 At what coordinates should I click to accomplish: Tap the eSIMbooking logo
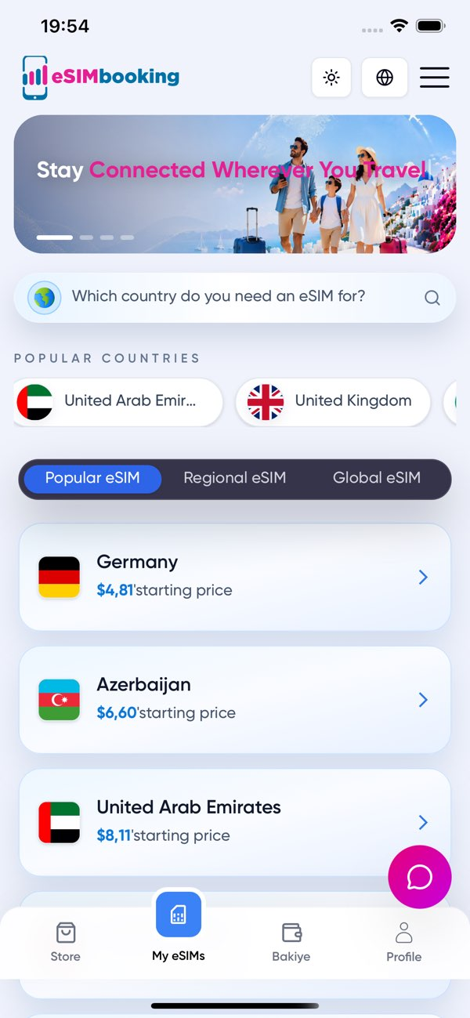point(101,78)
